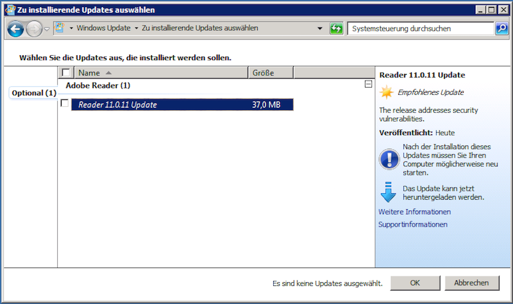Sort by the Name column header

click(x=161, y=72)
